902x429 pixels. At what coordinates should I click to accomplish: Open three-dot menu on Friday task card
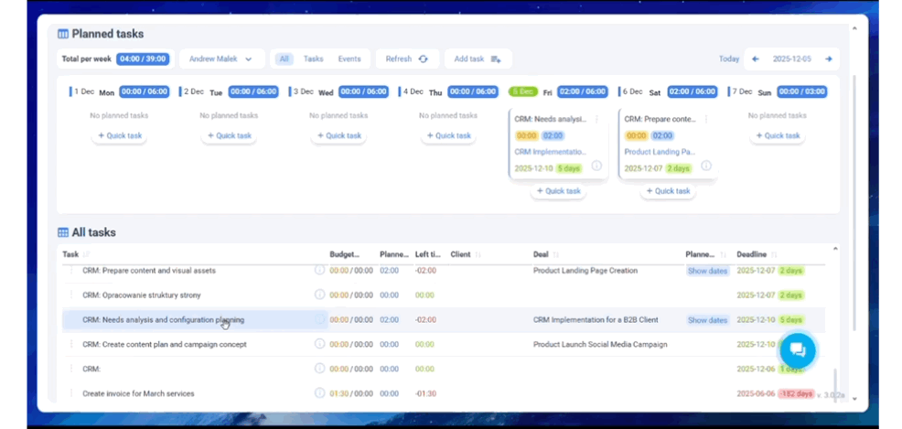[x=596, y=119]
